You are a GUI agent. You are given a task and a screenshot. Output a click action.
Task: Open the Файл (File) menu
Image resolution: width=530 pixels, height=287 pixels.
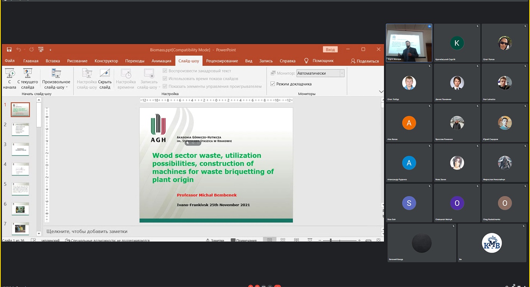[10, 61]
